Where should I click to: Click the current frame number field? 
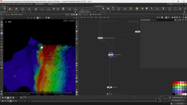pyautogui.click(x=17, y=98)
